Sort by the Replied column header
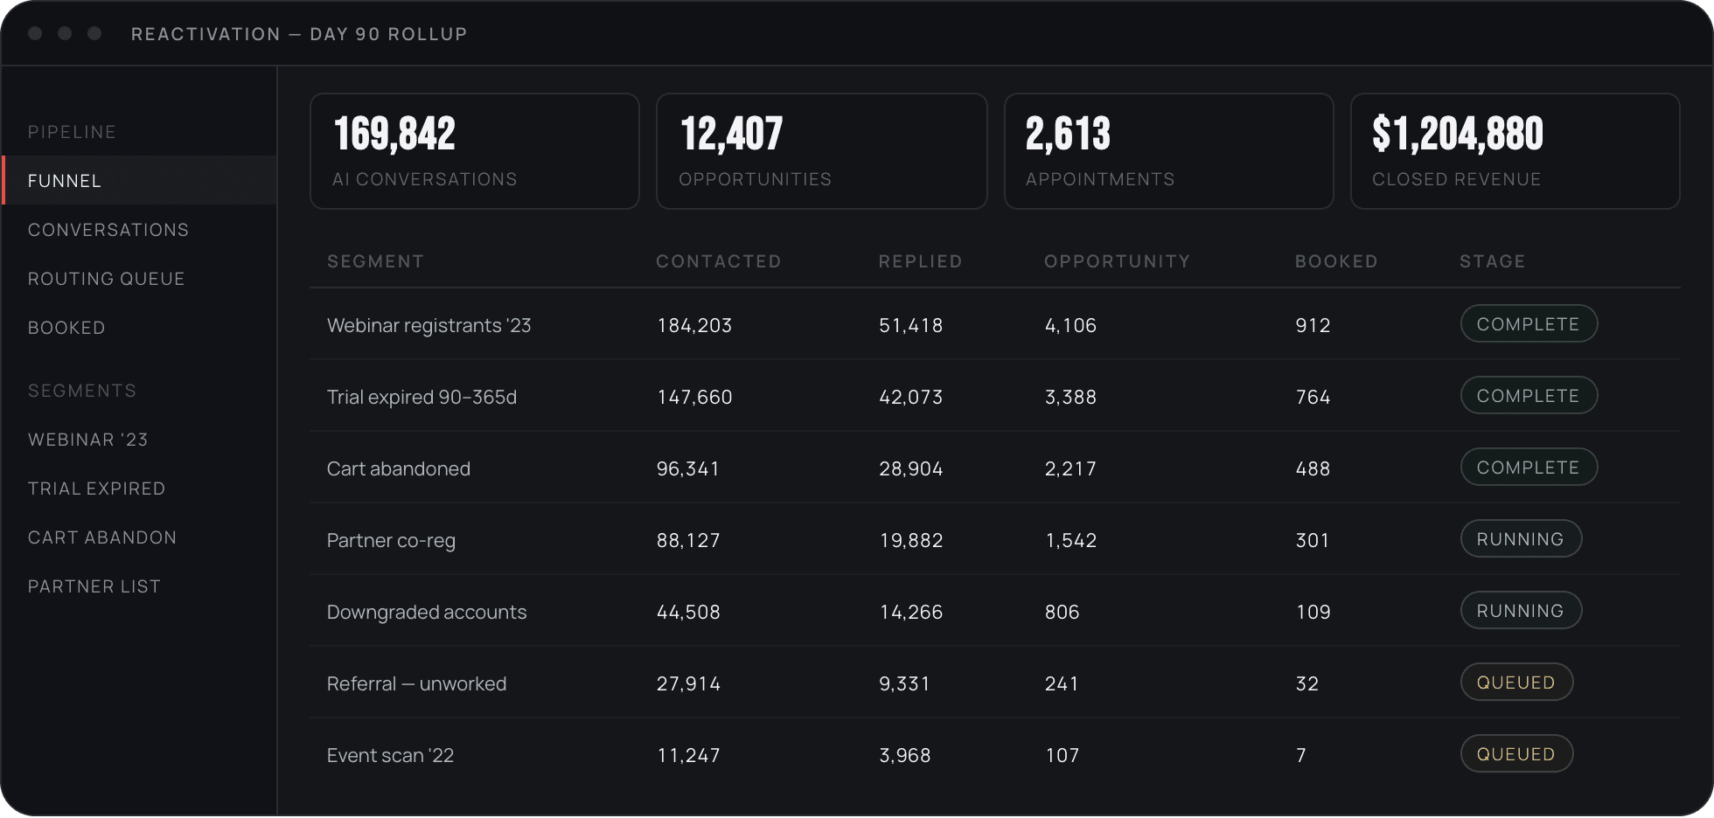Image resolution: width=1714 pixels, height=818 pixels. (x=920, y=261)
